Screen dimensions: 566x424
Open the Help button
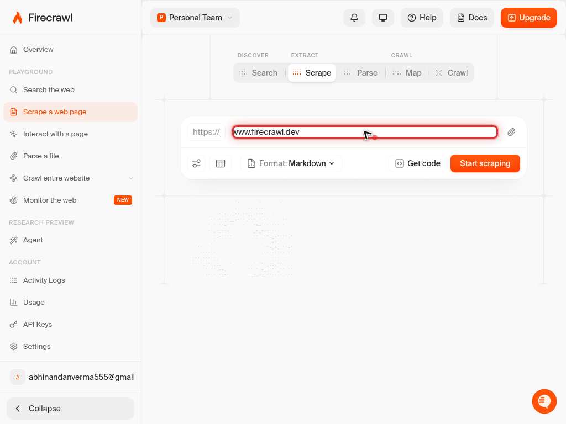pyautogui.click(x=422, y=18)
